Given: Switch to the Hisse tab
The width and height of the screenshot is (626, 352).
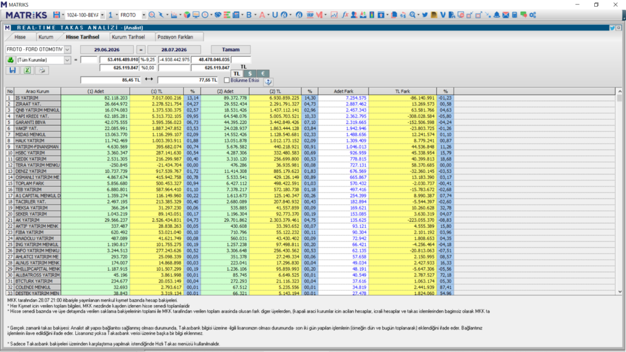Looking at the screenshot, I should 20,37.
